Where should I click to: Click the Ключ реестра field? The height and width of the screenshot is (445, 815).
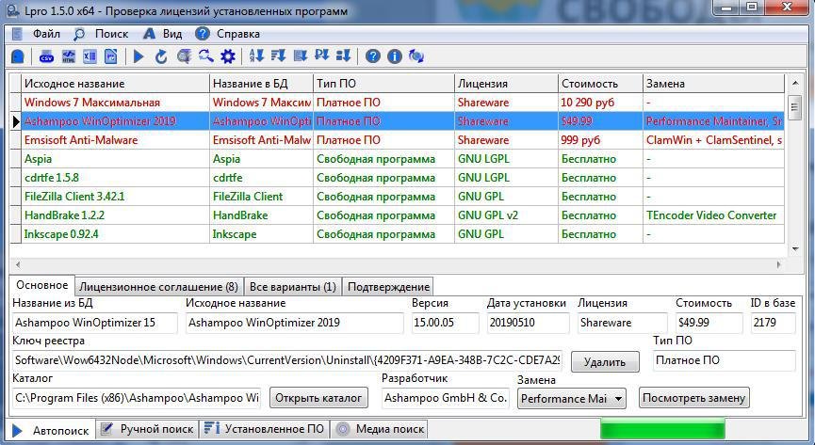tap(287, 360)
